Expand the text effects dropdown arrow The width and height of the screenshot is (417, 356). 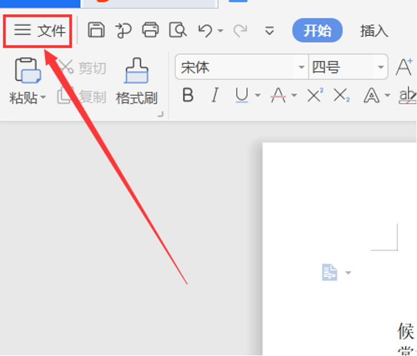point(388,95)
